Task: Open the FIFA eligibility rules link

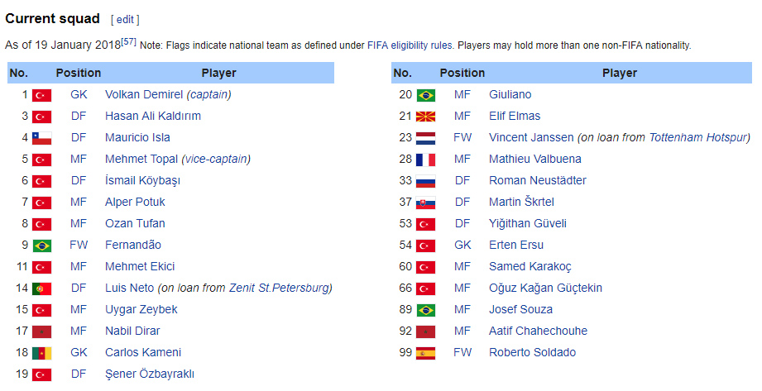Action: tap(410, 45)
